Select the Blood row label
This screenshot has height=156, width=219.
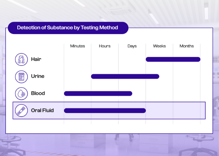pyautogui.click(x=38, y=93)
